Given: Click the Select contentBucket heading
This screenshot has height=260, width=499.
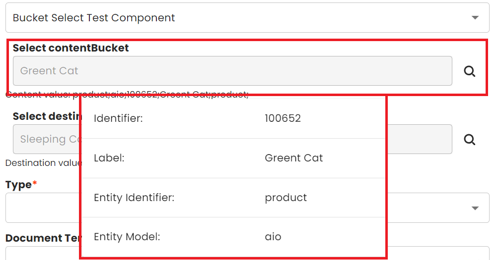Looking at the screenshot, I should pyautogui.click(x=71, y=48).
